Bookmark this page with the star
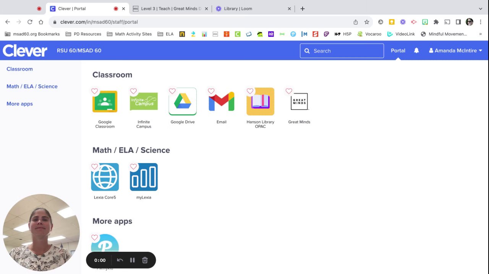This screenshot has width=489, height=274. tap(367, 22)
